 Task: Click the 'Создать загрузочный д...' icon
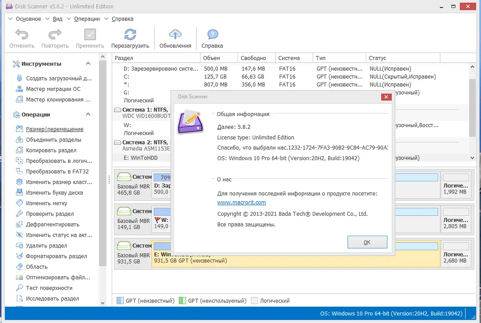tap(19, 78)
